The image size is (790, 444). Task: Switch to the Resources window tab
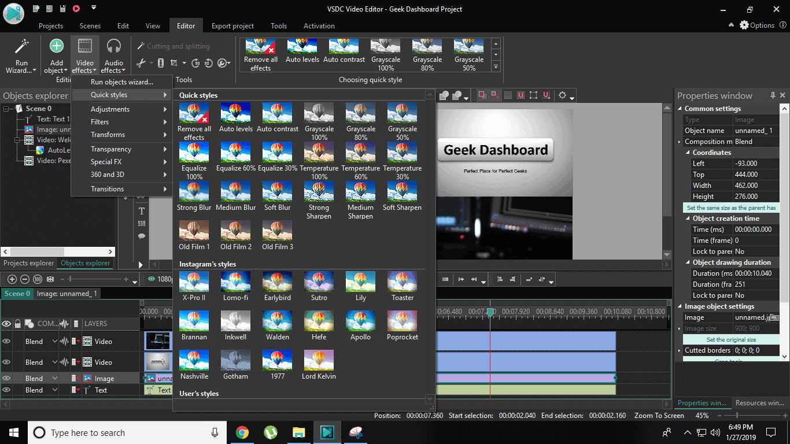click(759, 403)
